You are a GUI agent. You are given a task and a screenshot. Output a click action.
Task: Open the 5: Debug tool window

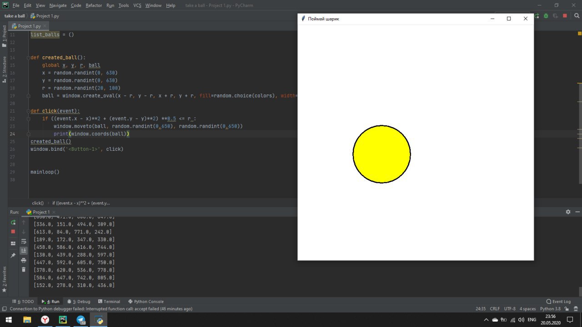[x=79, y=302]
